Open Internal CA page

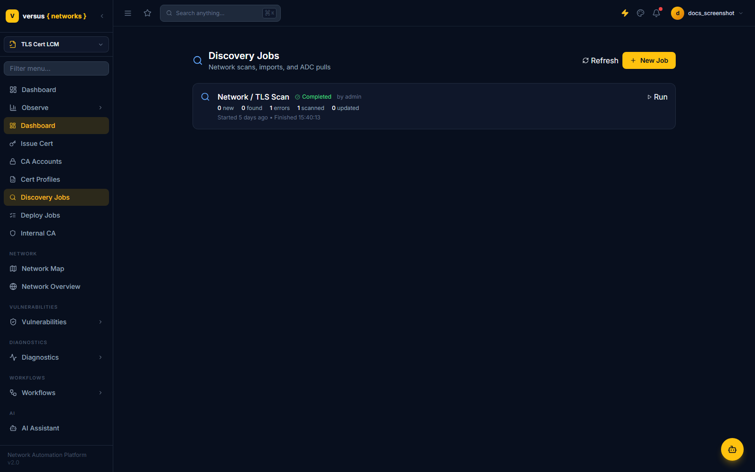[x=56, y=233]
